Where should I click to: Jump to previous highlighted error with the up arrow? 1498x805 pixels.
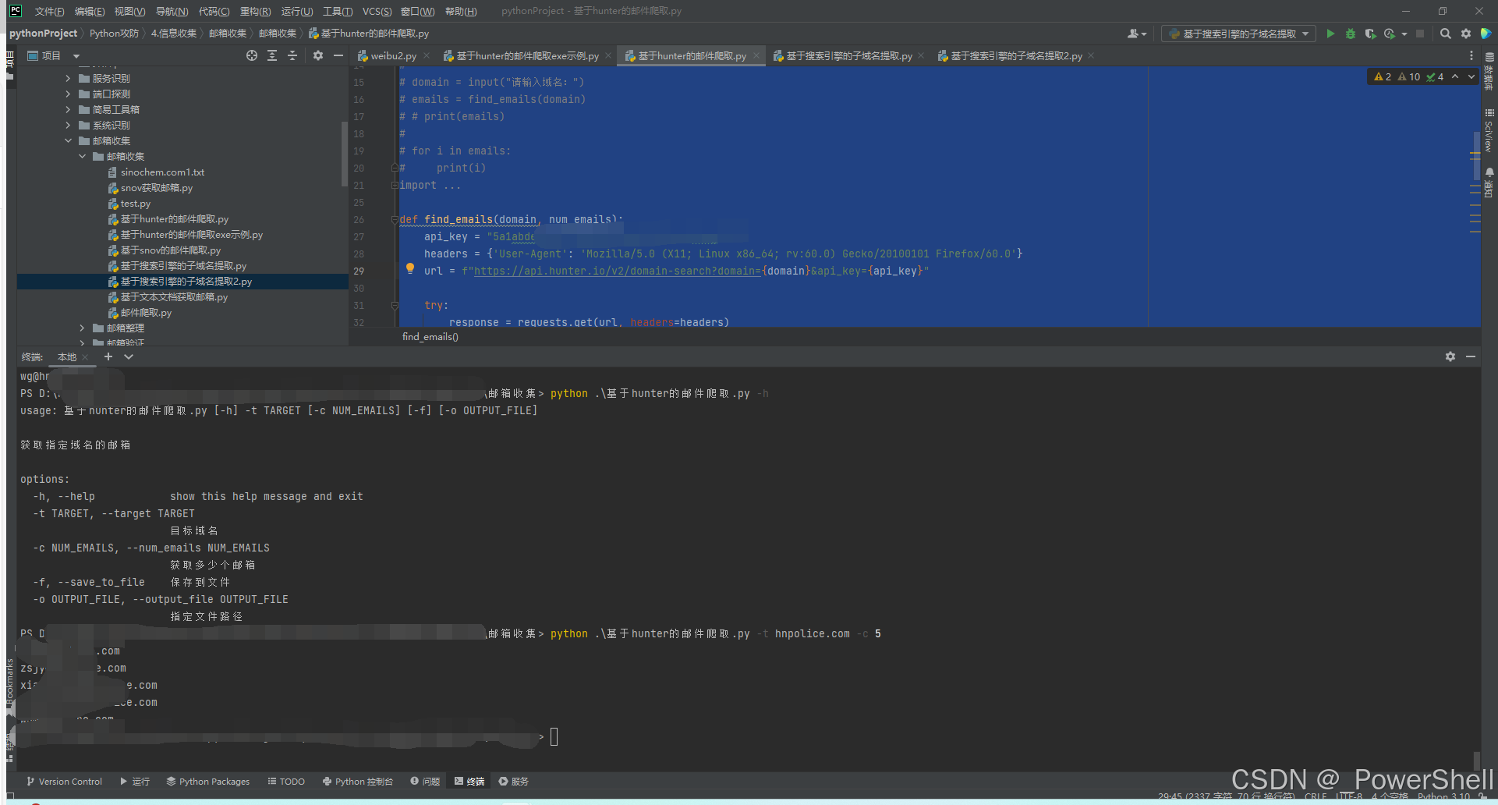(x=1455, y=76)
